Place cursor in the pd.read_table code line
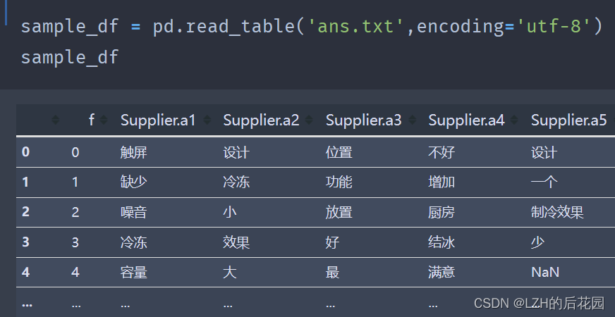Viewport: 615px width, 317px height. [310, 27]
